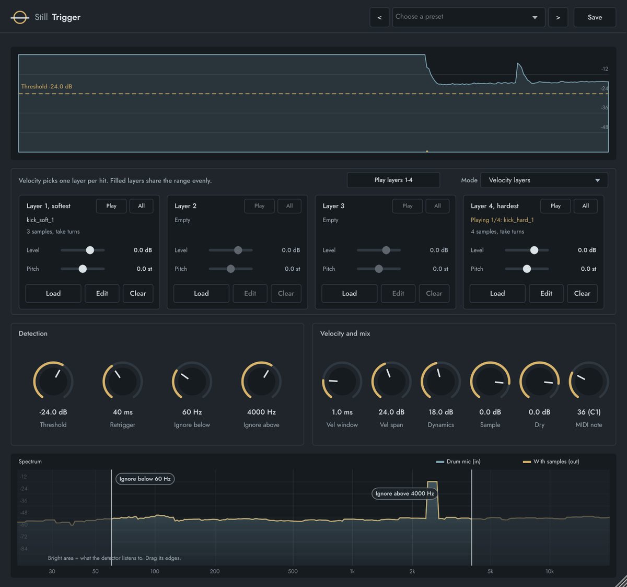Adjust Layer 2 Level slider

coord(230,250)
